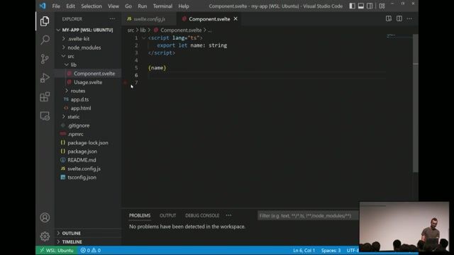
Task: Open the preview-to-side editor action icon
Action: (389, 19)
